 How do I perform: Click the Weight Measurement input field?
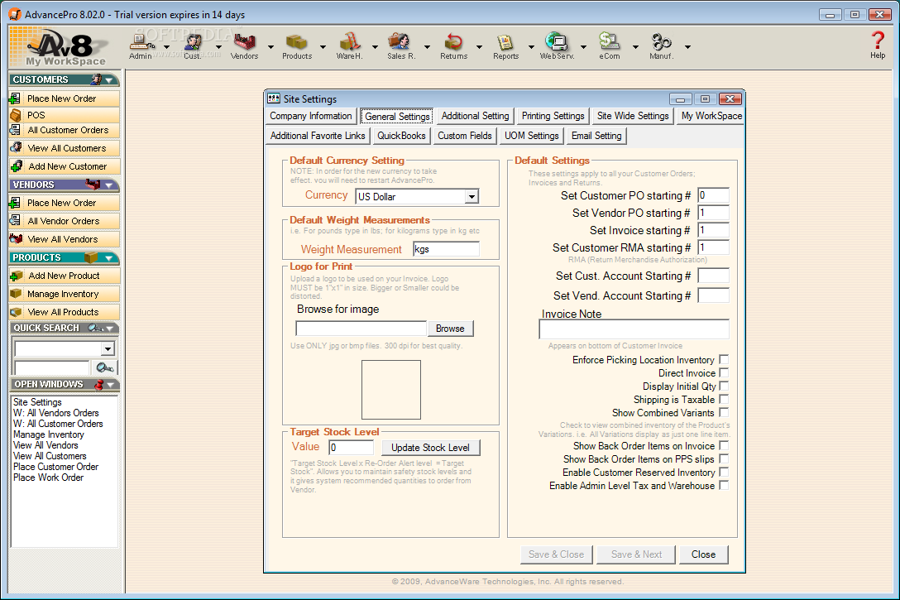[x=446, y=249]
